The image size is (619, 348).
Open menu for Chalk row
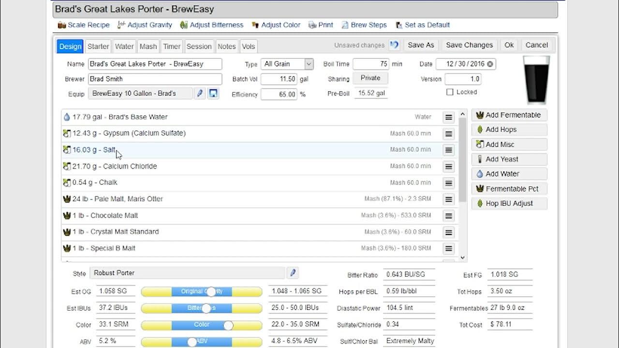pos(449,183)
